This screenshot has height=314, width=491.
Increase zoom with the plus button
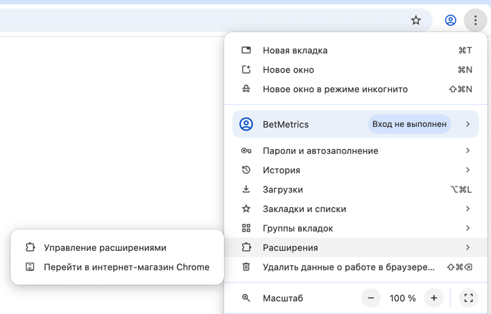click(x=433, y=298)
